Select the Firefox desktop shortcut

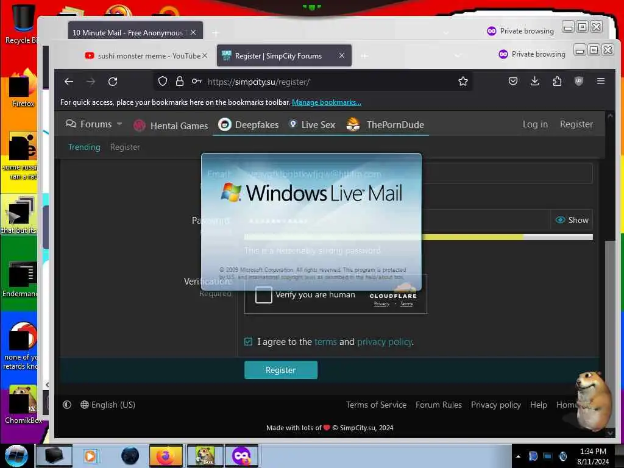click(23, 87)
